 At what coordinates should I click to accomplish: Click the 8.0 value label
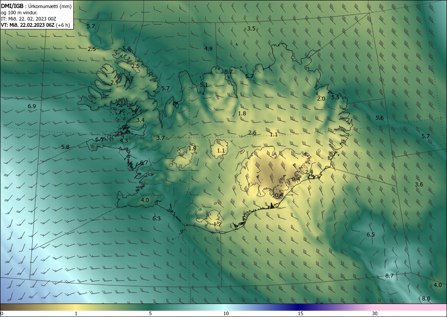click(x=426, y=299)
